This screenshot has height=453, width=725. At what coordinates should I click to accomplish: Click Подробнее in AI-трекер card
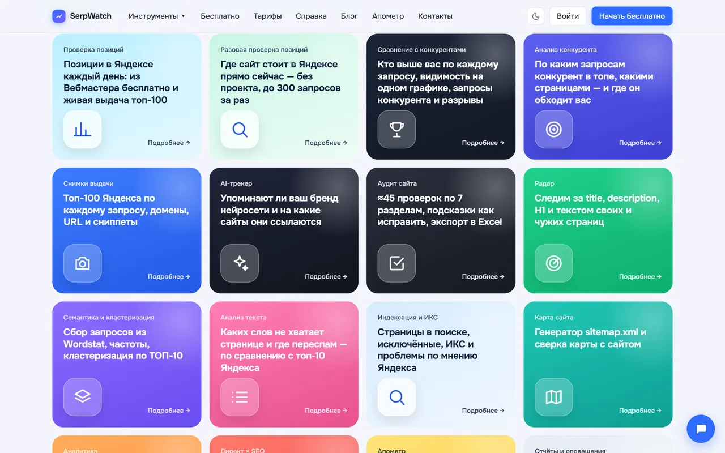click(x=326, y=277)
